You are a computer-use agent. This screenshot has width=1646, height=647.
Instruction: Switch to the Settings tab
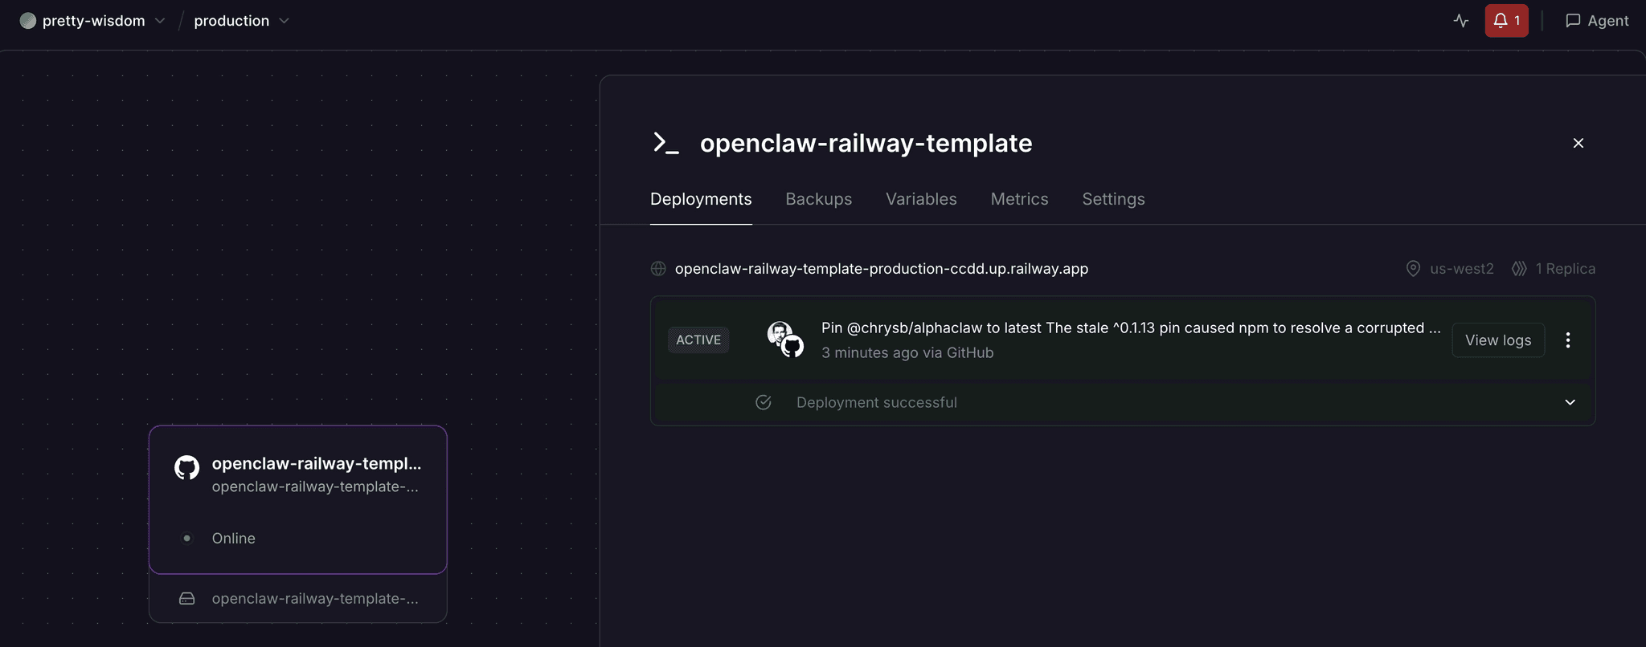(1113, 199)
